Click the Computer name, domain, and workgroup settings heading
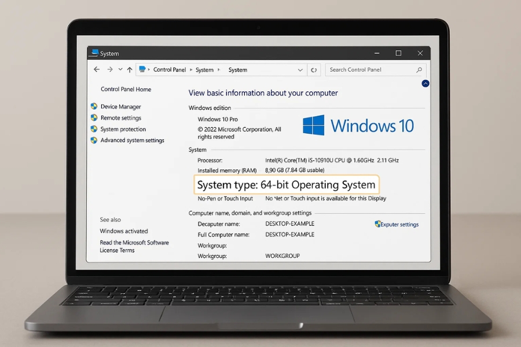Screen dimensions: 521x347 [250, 213]
